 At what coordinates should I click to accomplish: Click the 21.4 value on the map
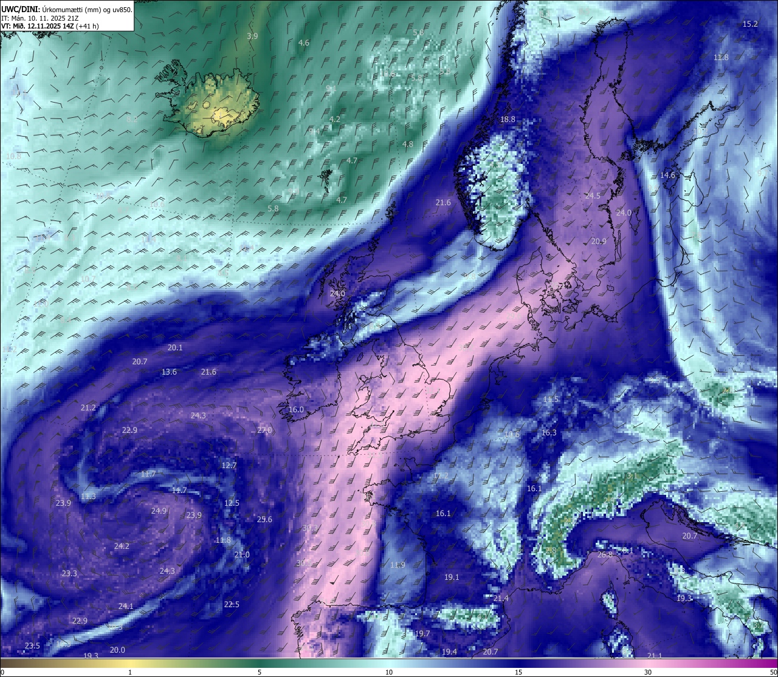click(x=501, y=599)
